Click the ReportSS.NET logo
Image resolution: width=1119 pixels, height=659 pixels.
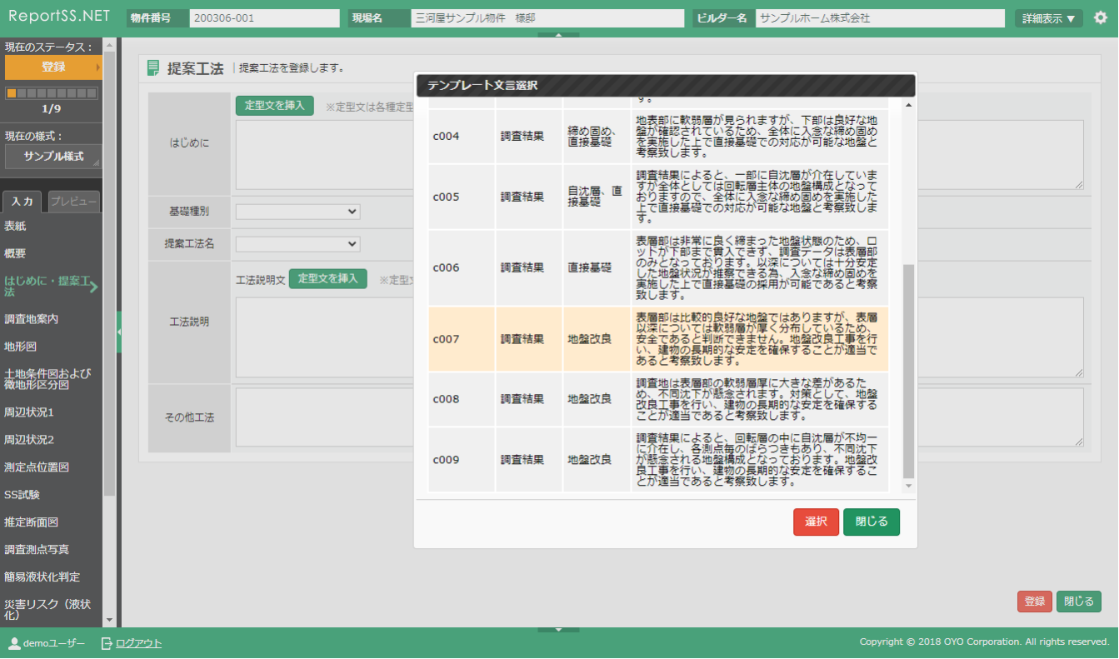click(x=58, y=17)
